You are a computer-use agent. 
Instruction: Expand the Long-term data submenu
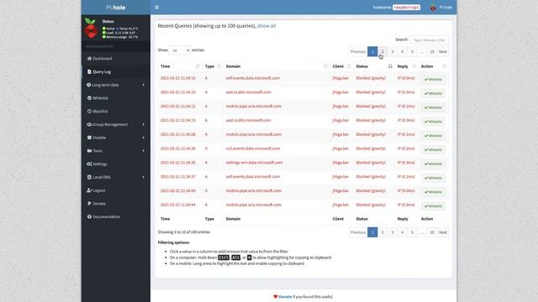click(116, 85)
